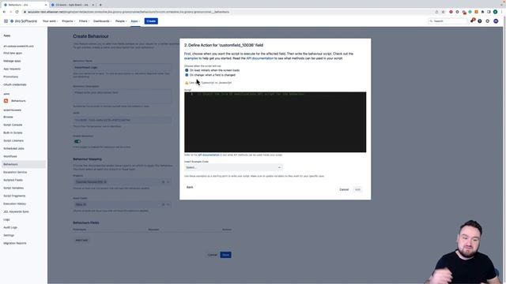Open Built-in Scripts in the sidebar
Screen dimensions: 506x284
(13, 133)
